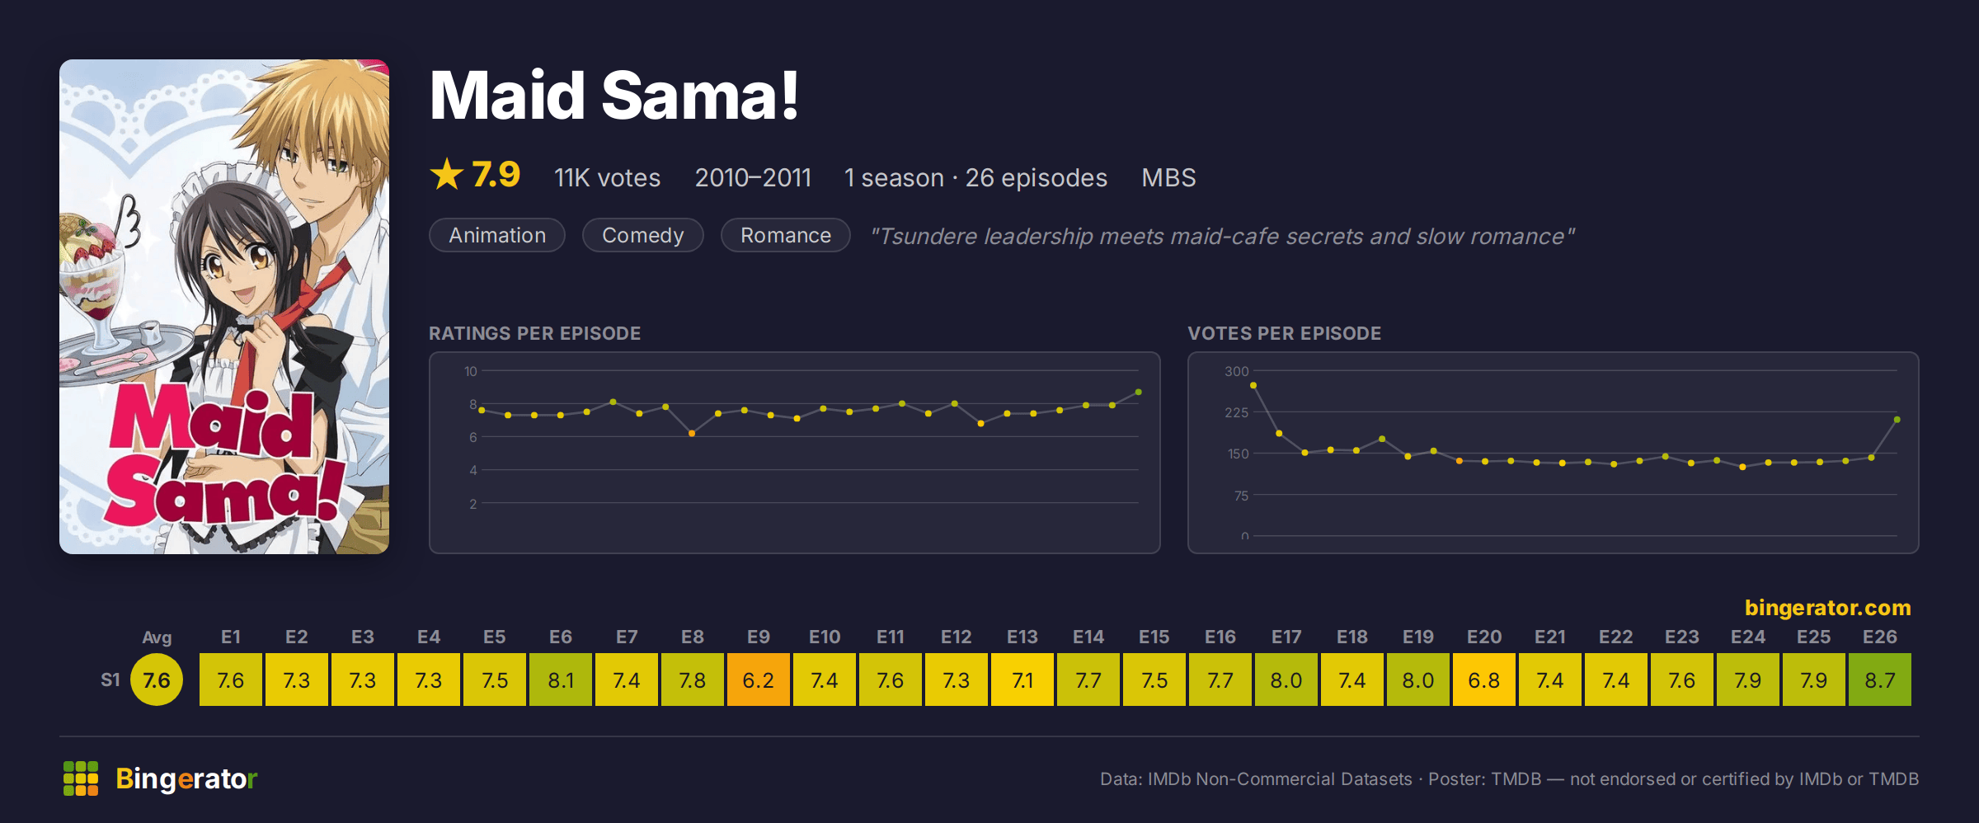Click the E6 rating cell 8.1

[x=561, y=680]
